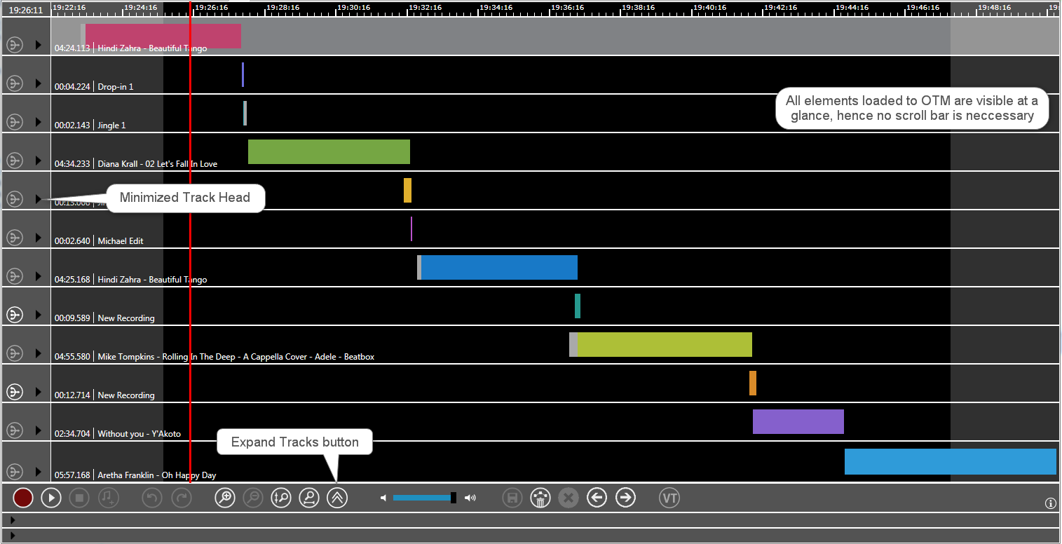Toggle routing icon on first New Recording track
Screen dimensions: 1062x544
(x=15, y=315)
